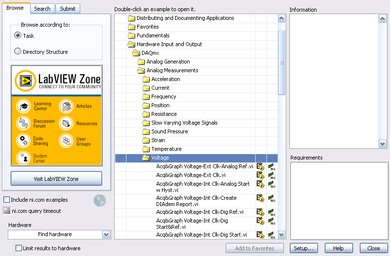Screen dimensions: 390x256
Task: Click the Visit LabVIEW Zone button
Action: click(56, 178)
